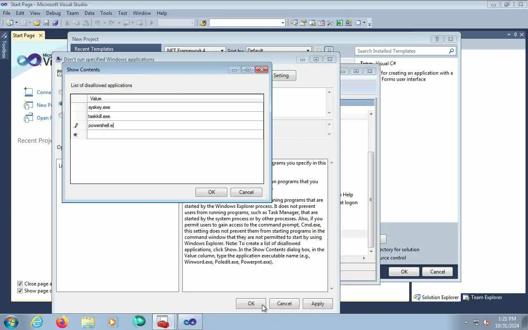Click Cancel in the policy setting dialog
Screen dimensions: 528x330
284,304
